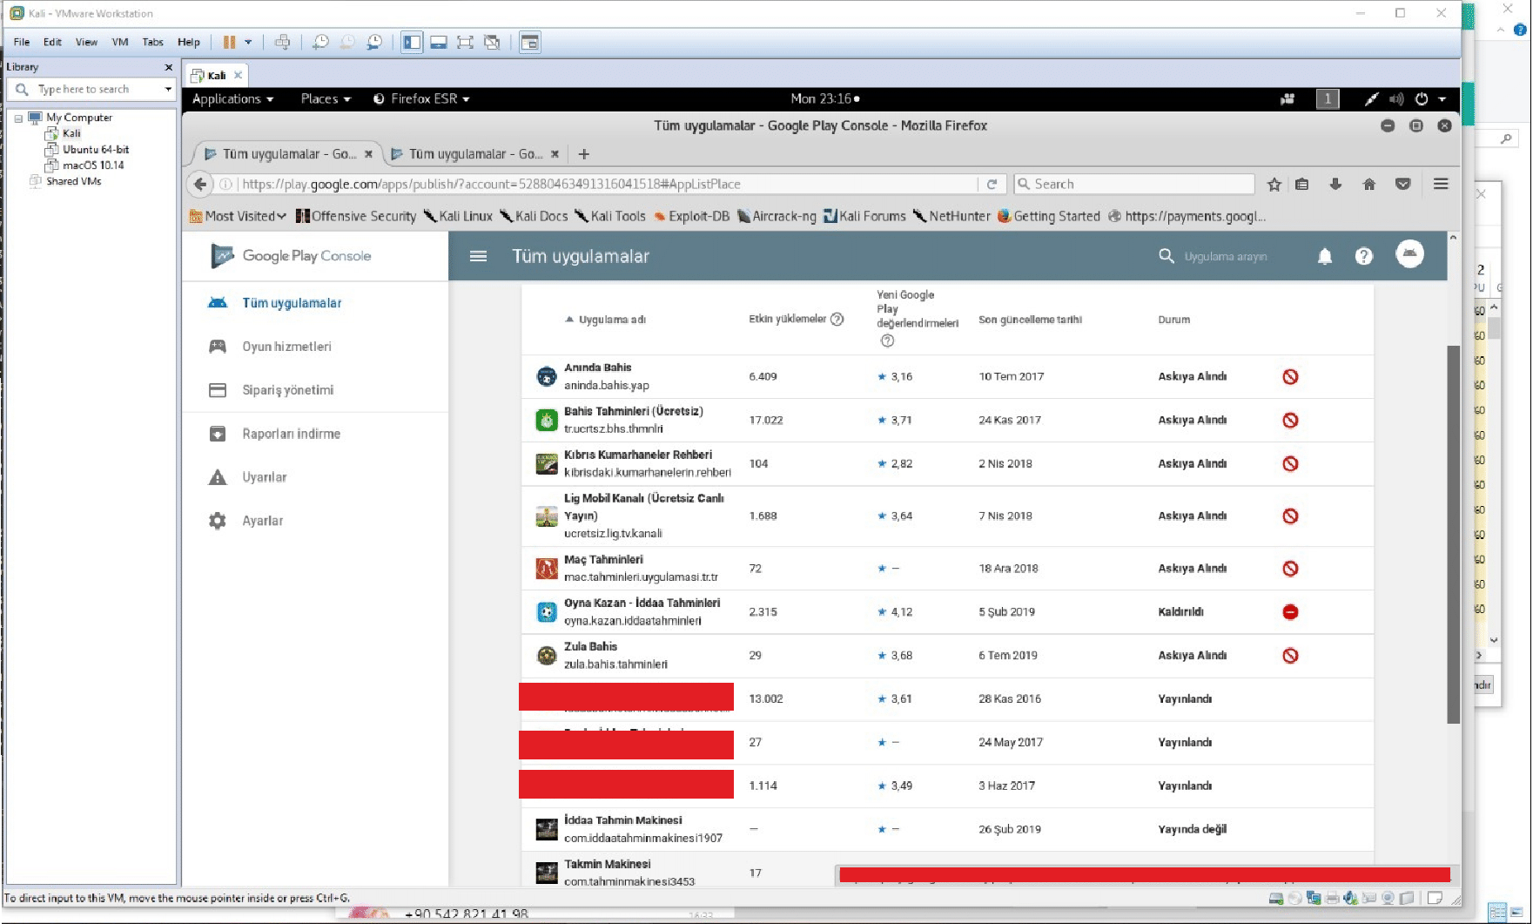Open VMware library search dropdown arrow
The height and width of the screenshot is (924, 1533).
coord(168,89)
